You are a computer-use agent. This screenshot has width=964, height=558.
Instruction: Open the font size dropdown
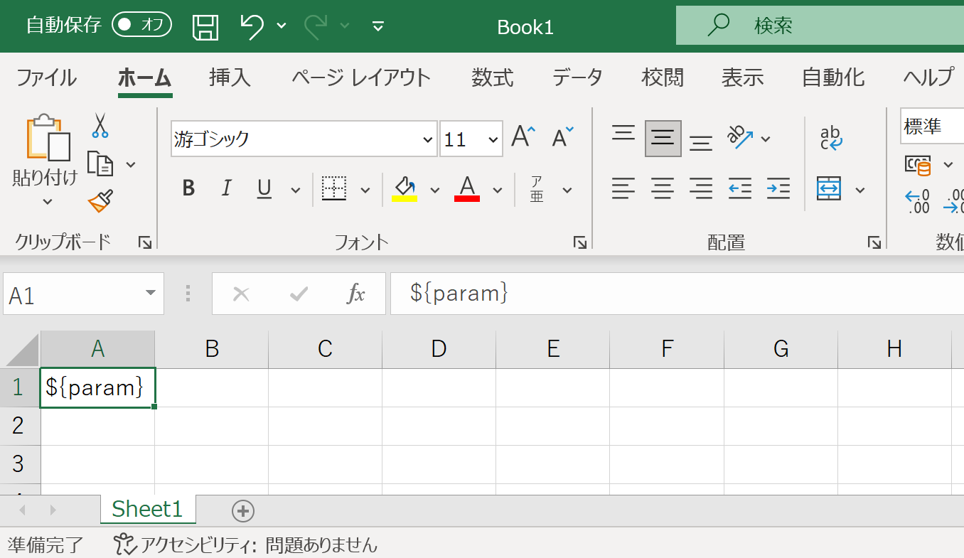pos(493,139)
